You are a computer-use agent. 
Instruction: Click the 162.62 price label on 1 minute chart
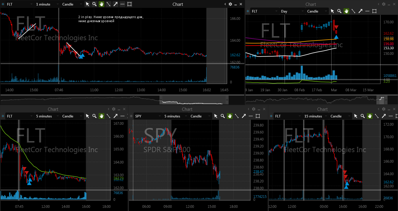tap(235, 55)
